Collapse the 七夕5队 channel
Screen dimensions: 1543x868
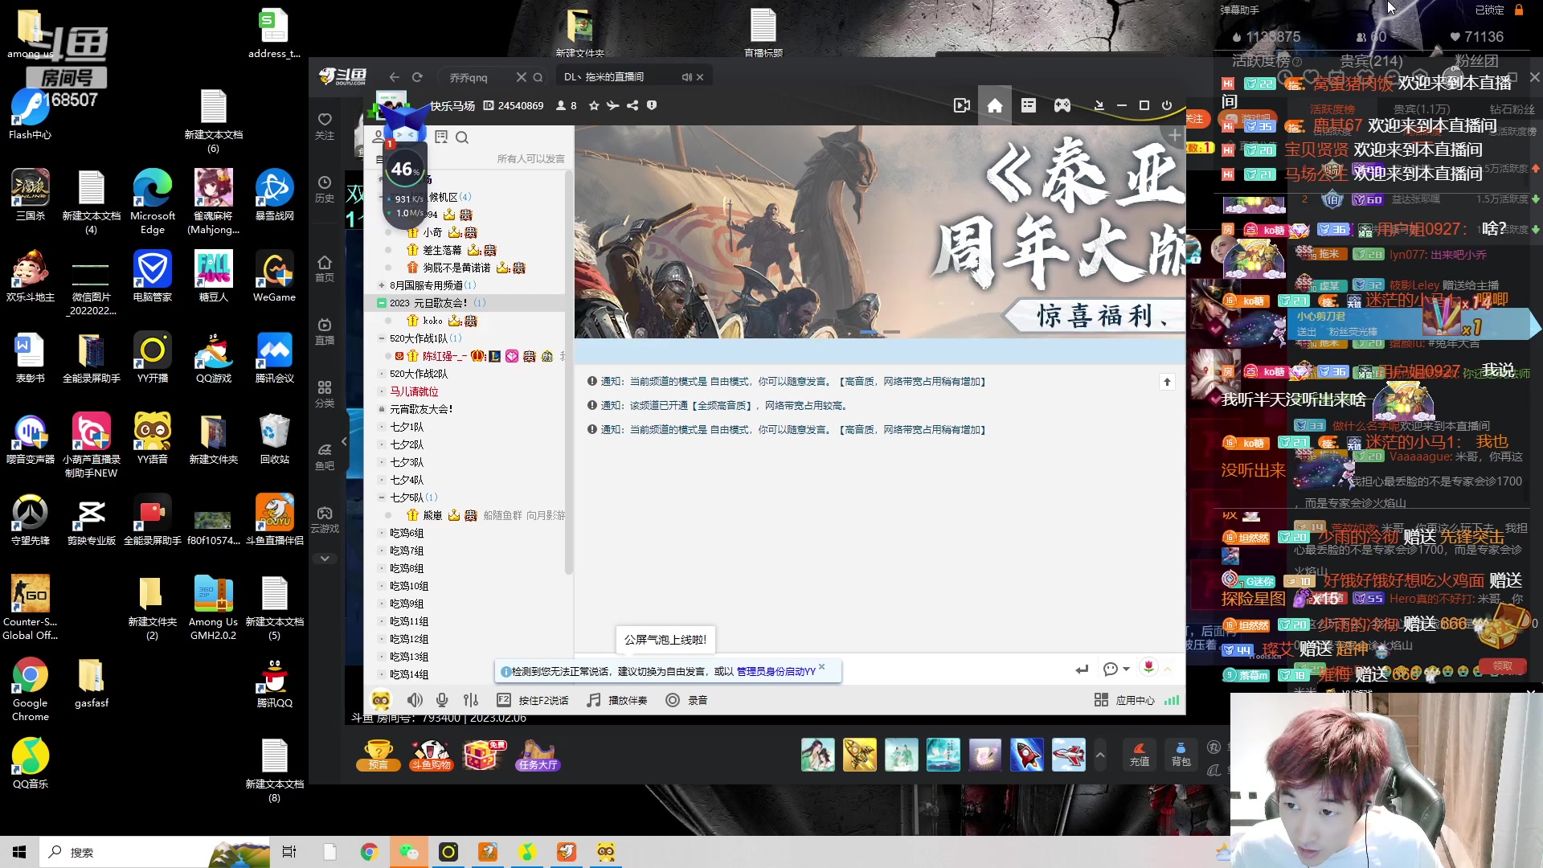click(x=382, y=497)
